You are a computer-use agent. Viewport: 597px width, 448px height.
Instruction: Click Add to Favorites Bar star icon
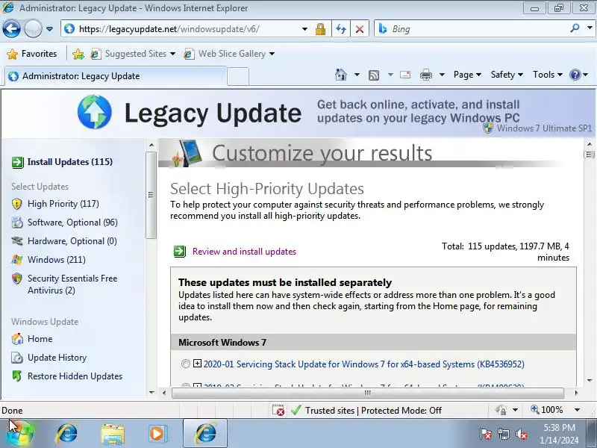[x=78, y=54]
